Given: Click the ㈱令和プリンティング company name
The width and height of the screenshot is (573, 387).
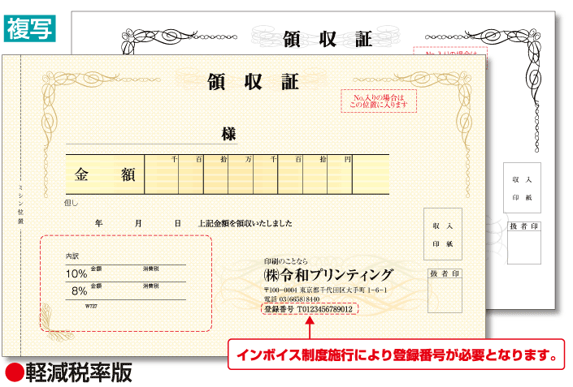Looking at the screenshot, I should [x=328, y=274].
